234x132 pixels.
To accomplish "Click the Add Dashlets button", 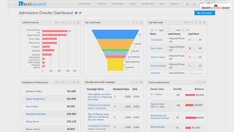I will (x=205, y=13).
